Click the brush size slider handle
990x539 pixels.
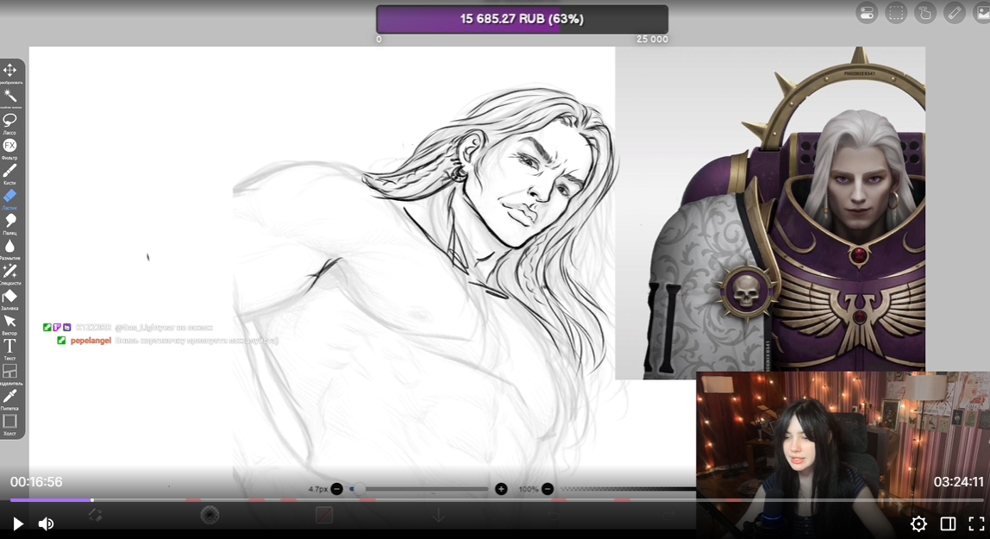[360, 489]
